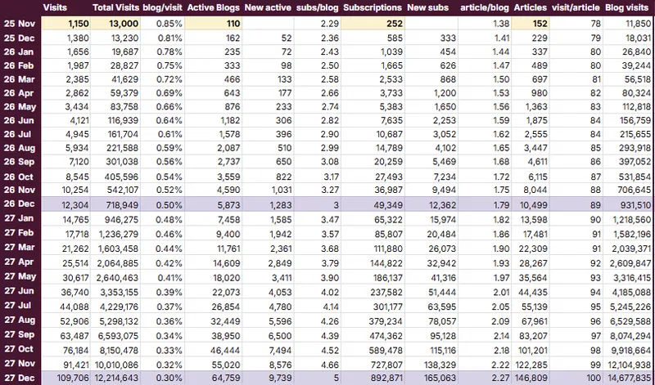Select the 13,000 Total Visits cell
Screen dimensions: 655x385
click(x=115, y=24)
